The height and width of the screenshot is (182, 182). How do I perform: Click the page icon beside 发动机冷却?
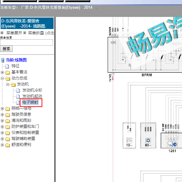pyautogui.click(x=18, y=90)
